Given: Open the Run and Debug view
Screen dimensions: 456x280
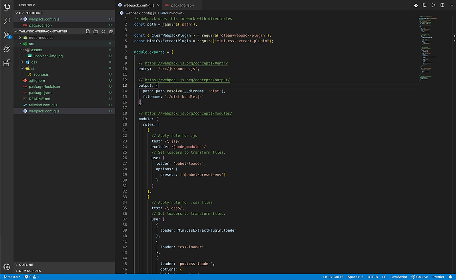Looking at the screenshot, I should click(x=7, y=49).
